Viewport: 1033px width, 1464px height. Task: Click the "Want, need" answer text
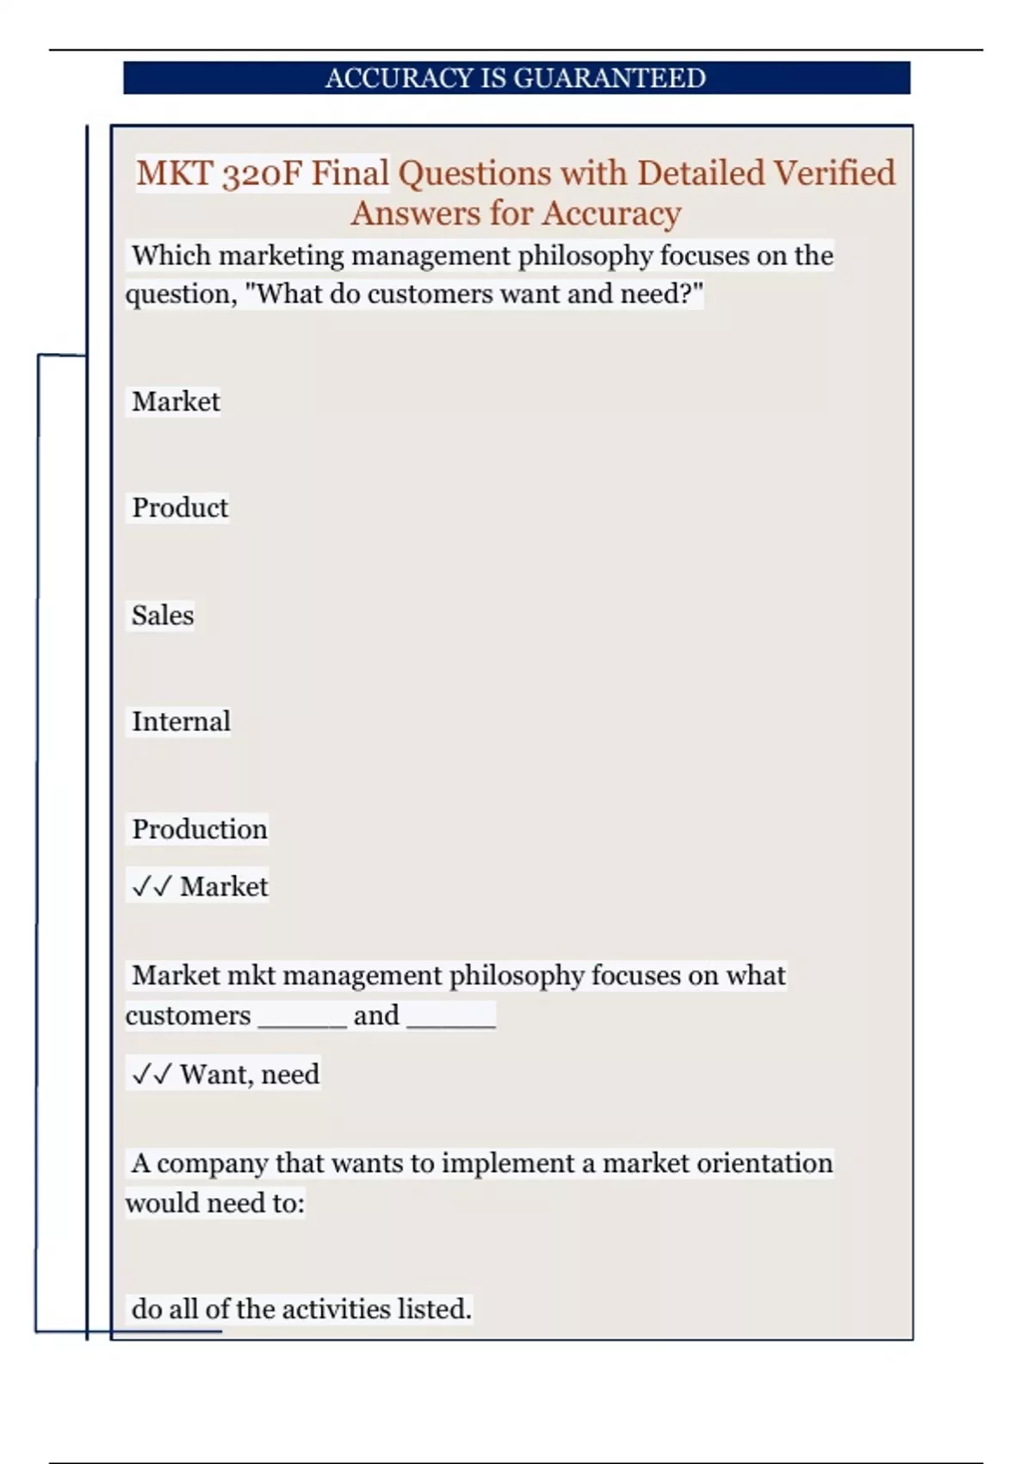click(x=250, y=1074)
